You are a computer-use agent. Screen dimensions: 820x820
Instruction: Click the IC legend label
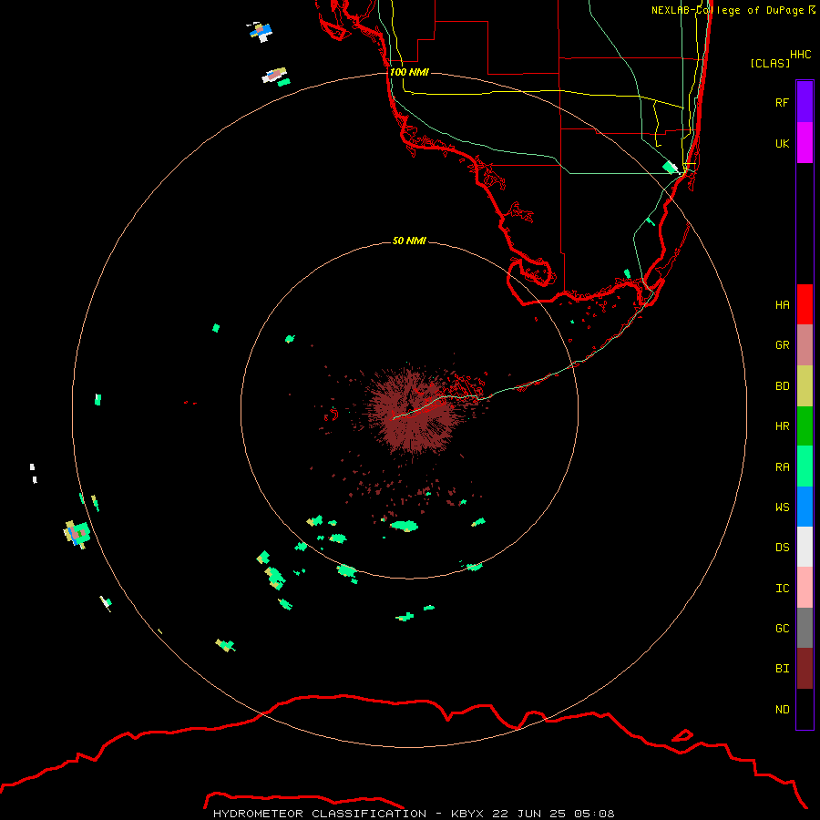tap(782, 589)
